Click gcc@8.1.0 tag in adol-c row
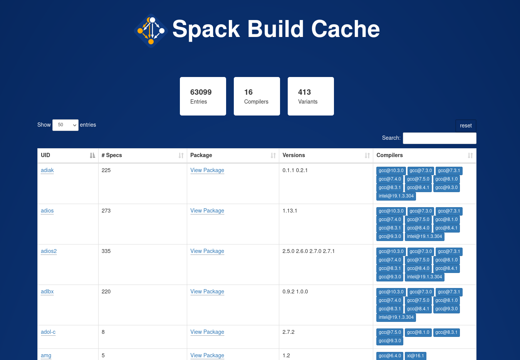The width and height of the screenshot is (520, 360). (418, 332)
